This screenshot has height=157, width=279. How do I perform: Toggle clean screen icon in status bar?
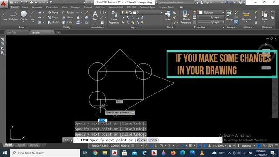click(271, 146)
